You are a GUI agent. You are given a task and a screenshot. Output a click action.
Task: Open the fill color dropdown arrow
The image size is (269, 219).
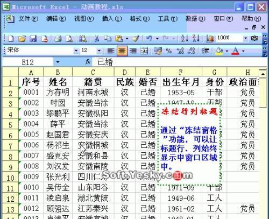point(227,51)
